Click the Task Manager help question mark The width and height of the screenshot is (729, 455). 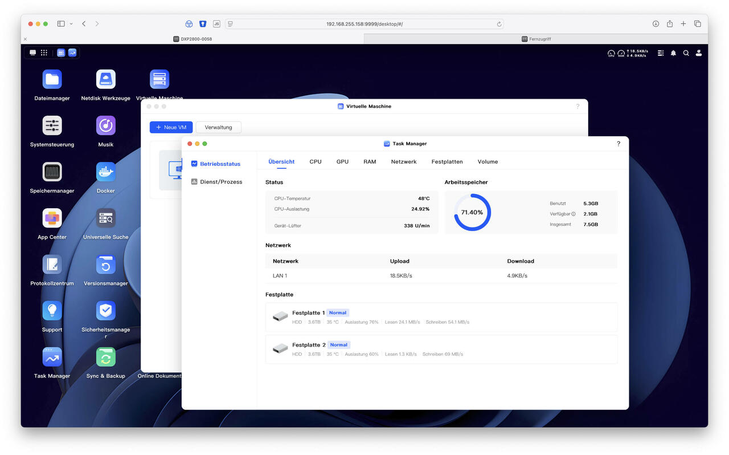tap(619, 144)
